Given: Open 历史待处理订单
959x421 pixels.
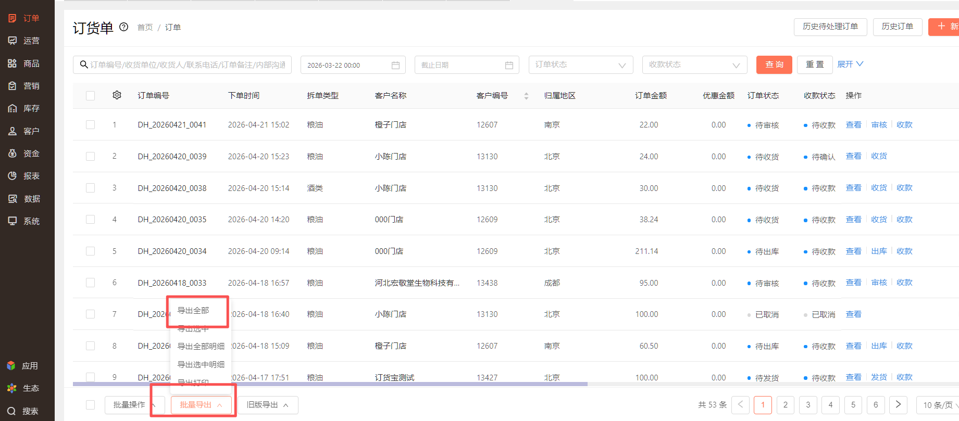Looking at the screenshot, I should [x=830, y=27].
